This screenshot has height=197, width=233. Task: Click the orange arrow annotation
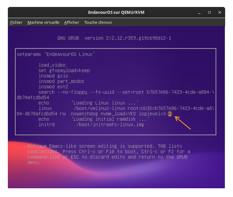(183, 123)
